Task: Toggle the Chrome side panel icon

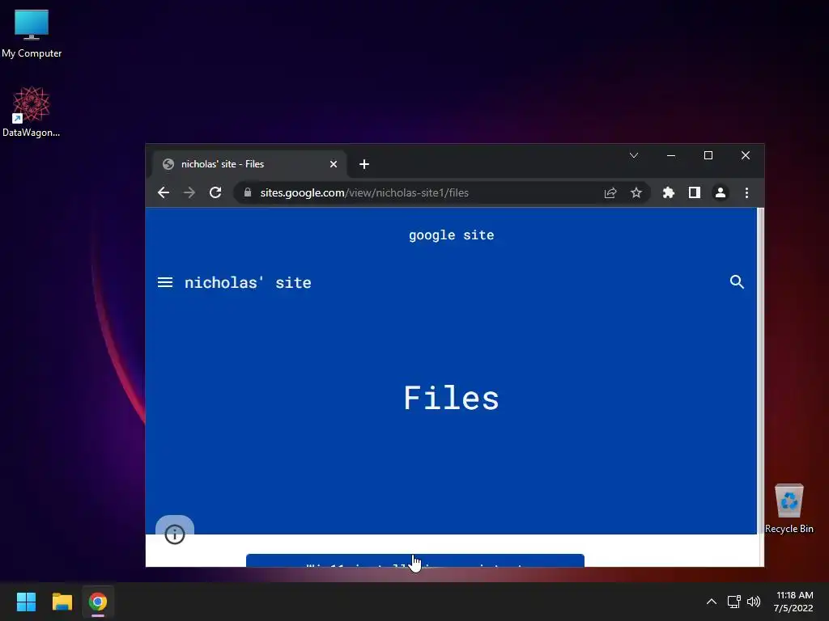Action: pyautogui.click(x=694, y=192)
